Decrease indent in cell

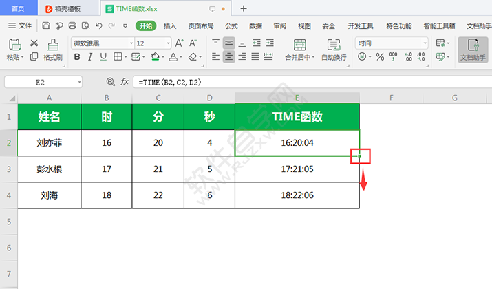257,43
